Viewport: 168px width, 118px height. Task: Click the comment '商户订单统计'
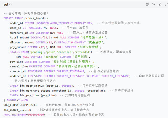pyautogui.click(x=124, y=91)
